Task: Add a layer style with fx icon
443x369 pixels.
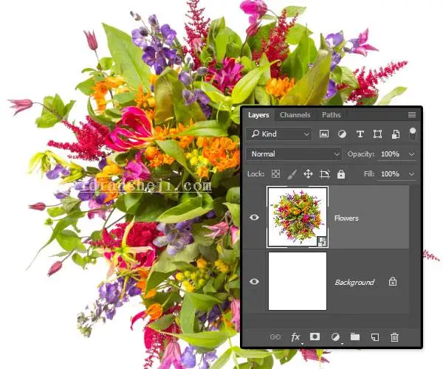Action: [296, 337]
